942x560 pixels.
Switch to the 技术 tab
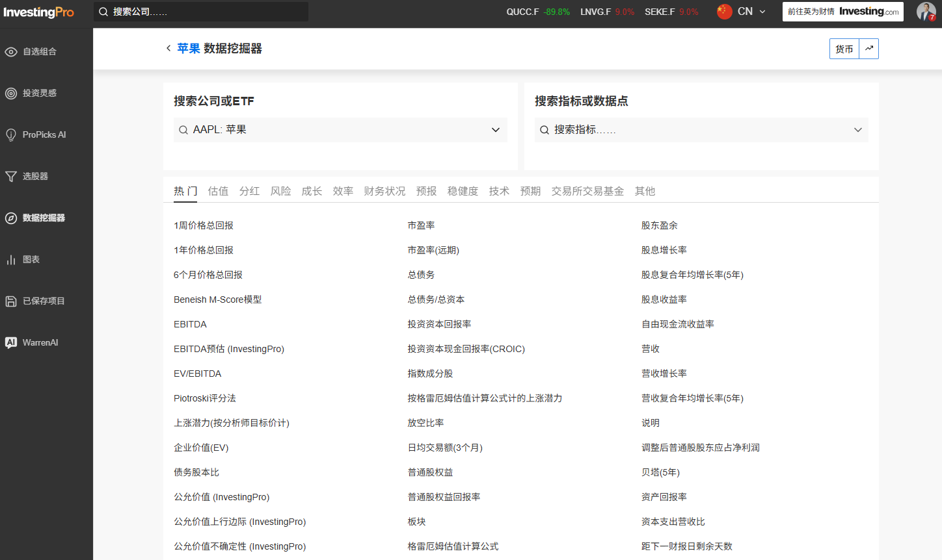499,191
